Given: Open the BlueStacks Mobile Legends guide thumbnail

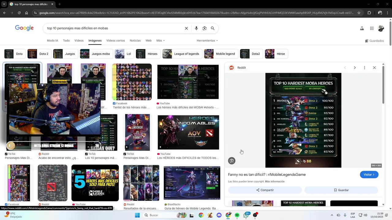Looking at the screenshot, I should [x=192, y=183].
